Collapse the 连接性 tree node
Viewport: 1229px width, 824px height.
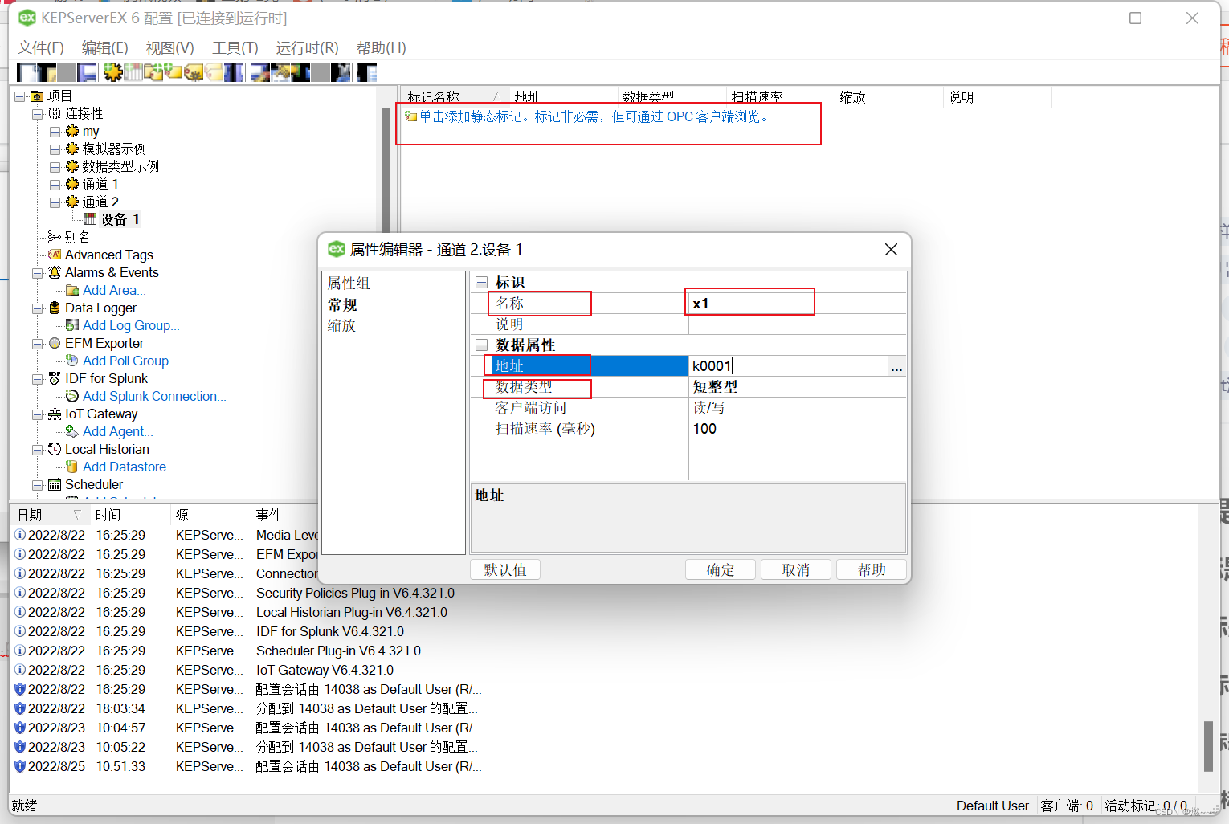coord(37,113)
